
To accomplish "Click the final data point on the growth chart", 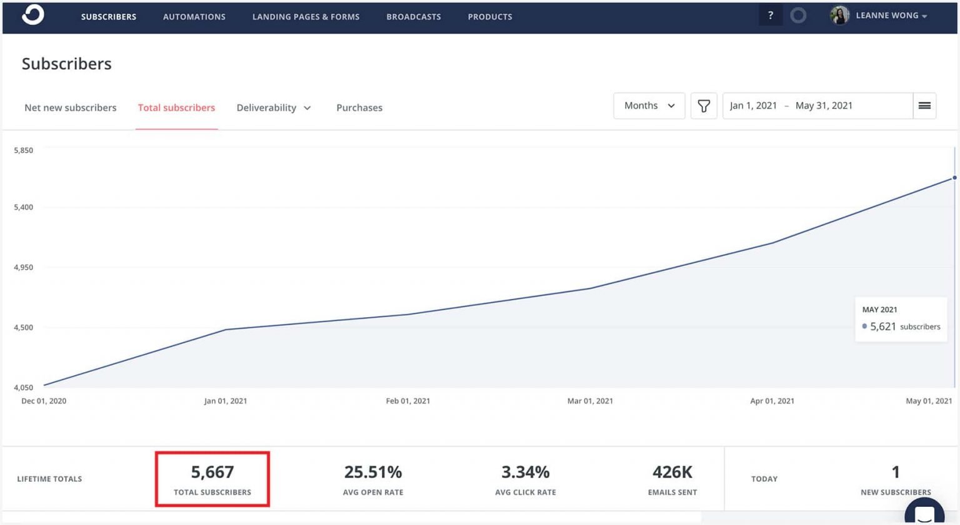I will (954, 177).
